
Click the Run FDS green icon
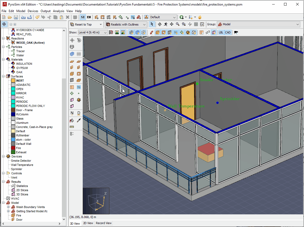[x=182, y=17]
